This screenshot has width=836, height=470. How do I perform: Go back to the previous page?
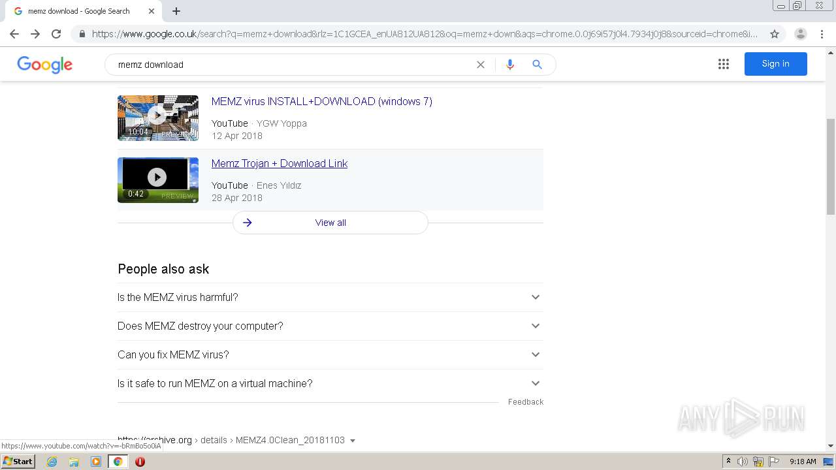coord(14,34)
